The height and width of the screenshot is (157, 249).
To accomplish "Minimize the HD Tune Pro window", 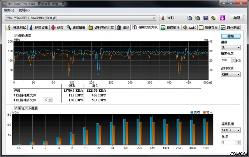I will click(224, 3).
